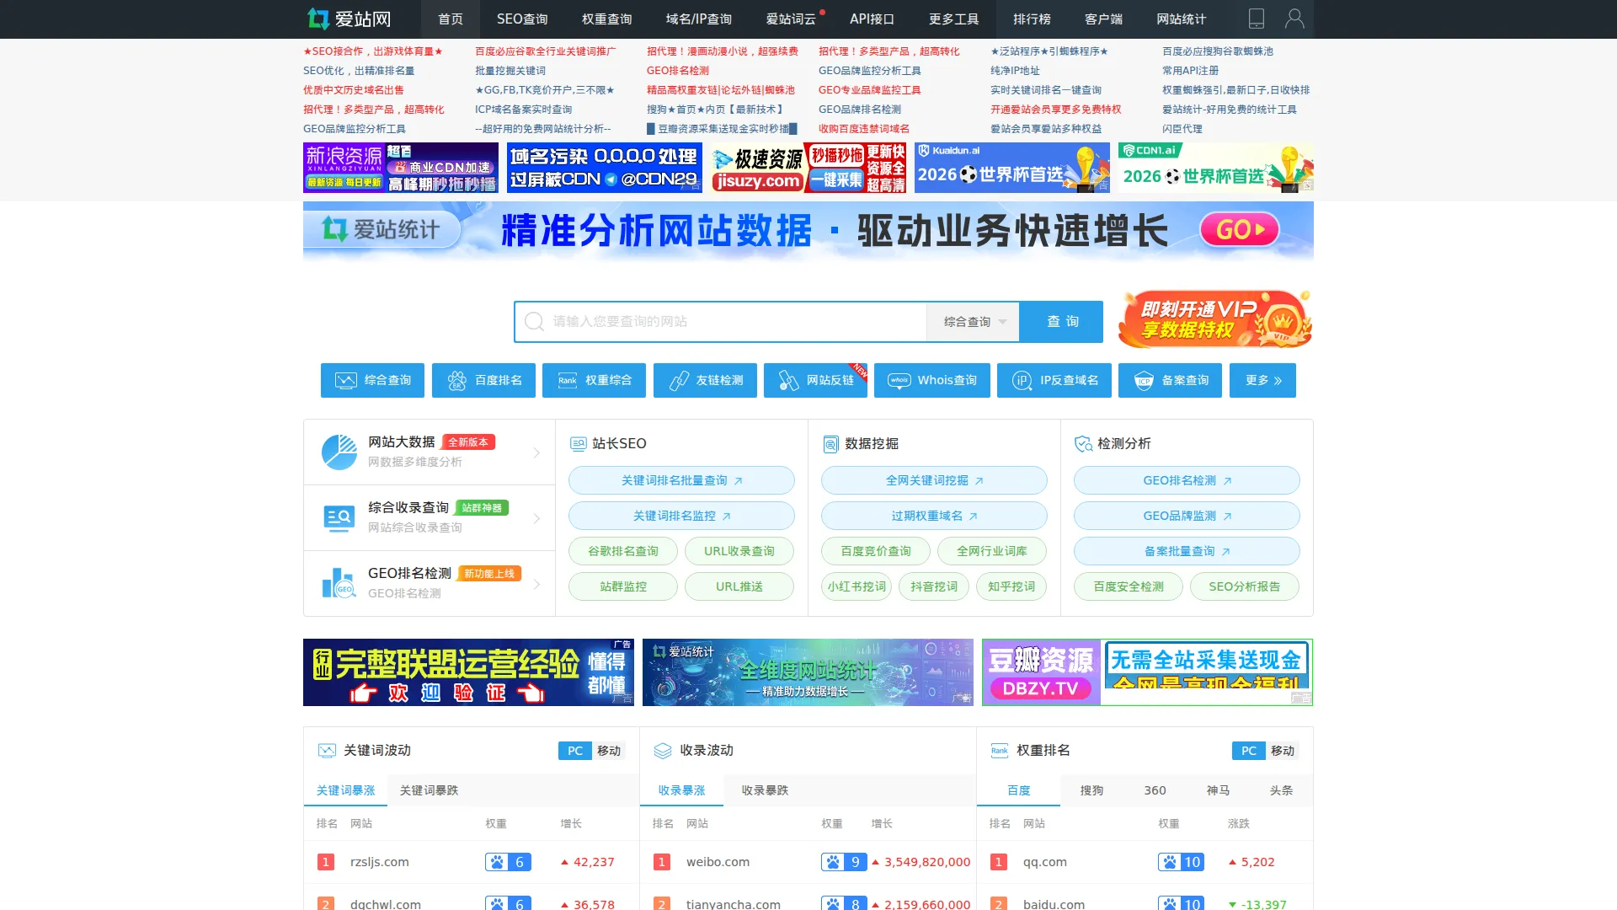Image resolution: width=1617 pixels, height=910 pixels.
Task: Expand the 网站大数据 row chevron
Action: 536,453
